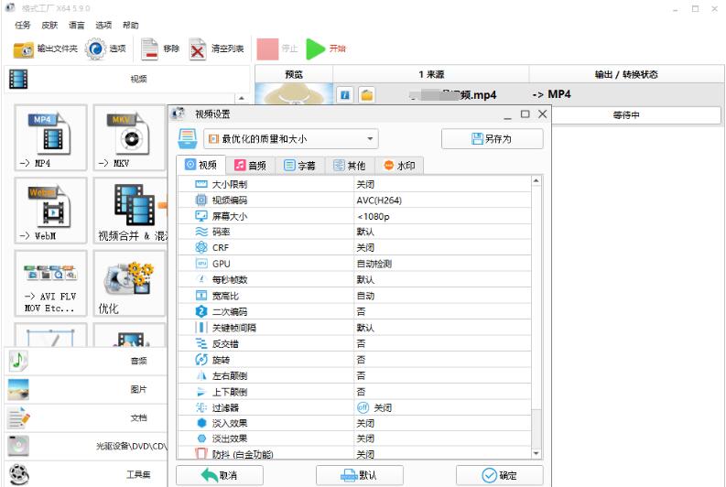The image size is (726, 487).
Task: Open the 优化 optimize tool
Action: (129, 283)
